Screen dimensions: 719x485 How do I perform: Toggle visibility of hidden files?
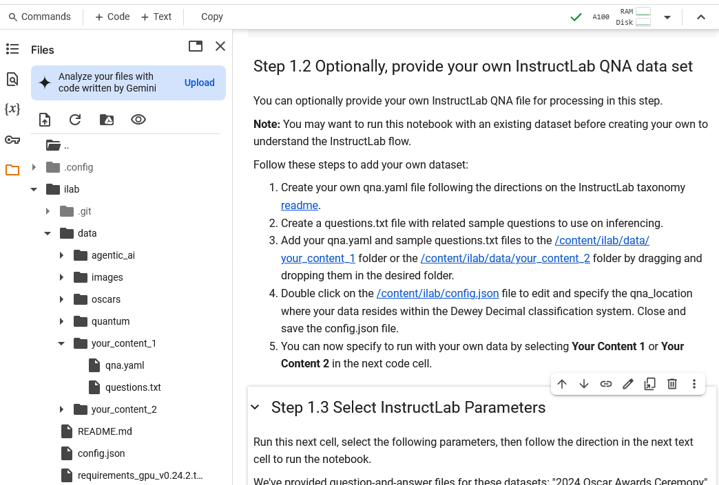[x=138, y=119]
